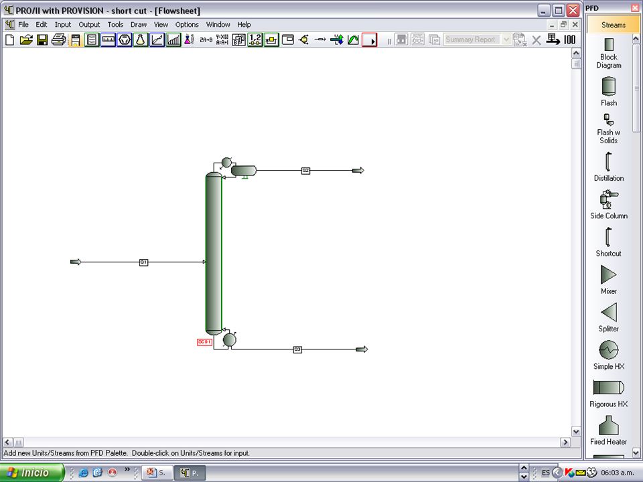Click the mail envelope tray icon

(580, 473)
